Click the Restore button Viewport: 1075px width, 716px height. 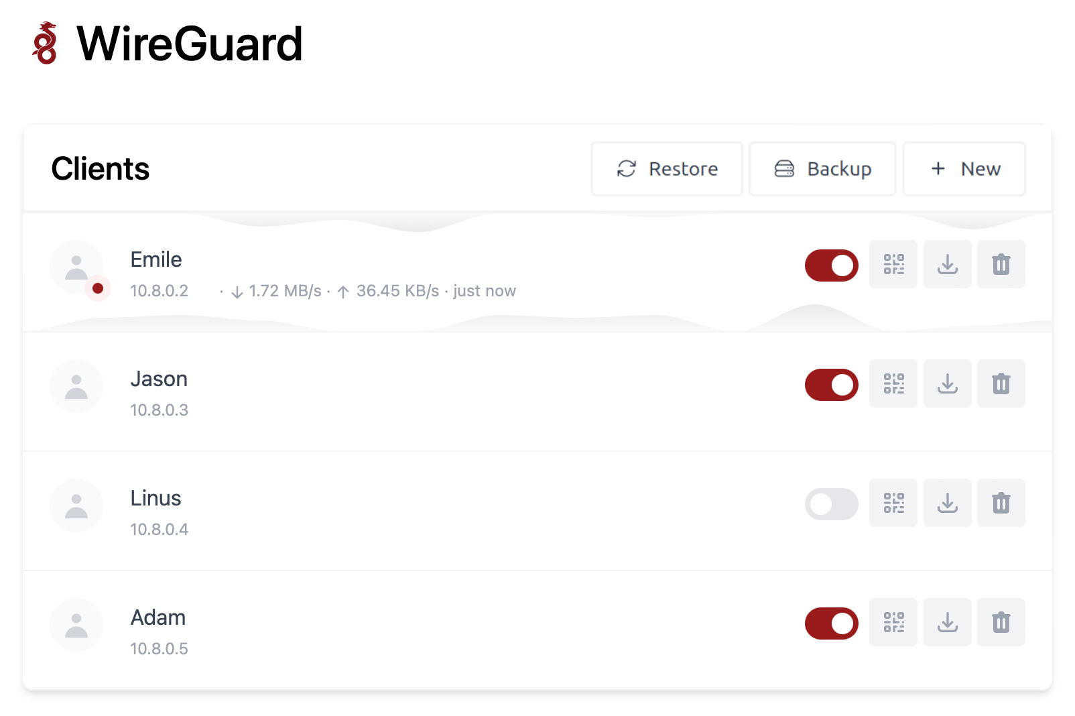(x=667, y=168)
